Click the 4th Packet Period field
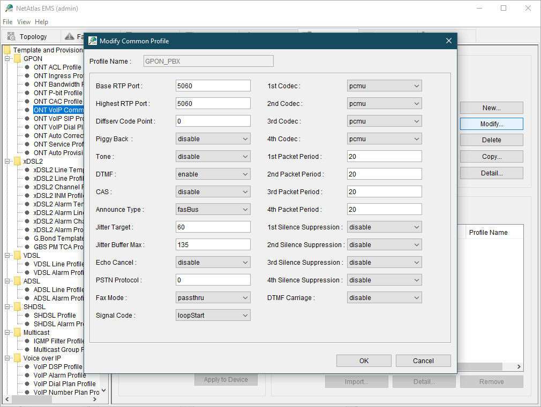The height and width of the screenshot is (407, 541). [385, 210]
